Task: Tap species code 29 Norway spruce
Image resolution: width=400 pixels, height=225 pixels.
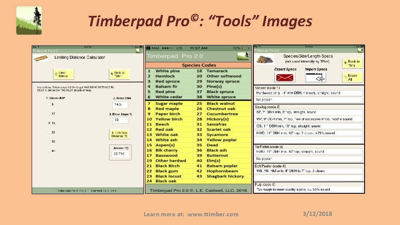Action: [x=222, y=81]
